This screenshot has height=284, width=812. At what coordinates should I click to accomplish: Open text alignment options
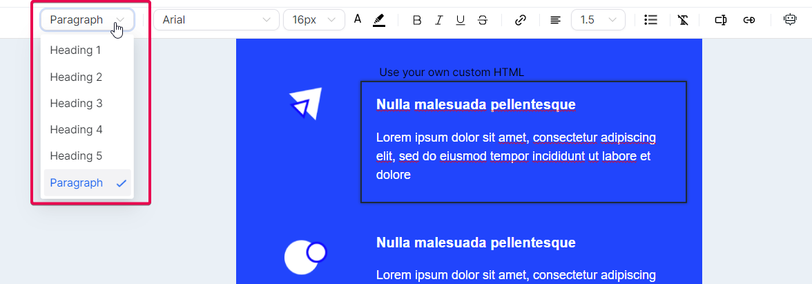pos(555,20)
